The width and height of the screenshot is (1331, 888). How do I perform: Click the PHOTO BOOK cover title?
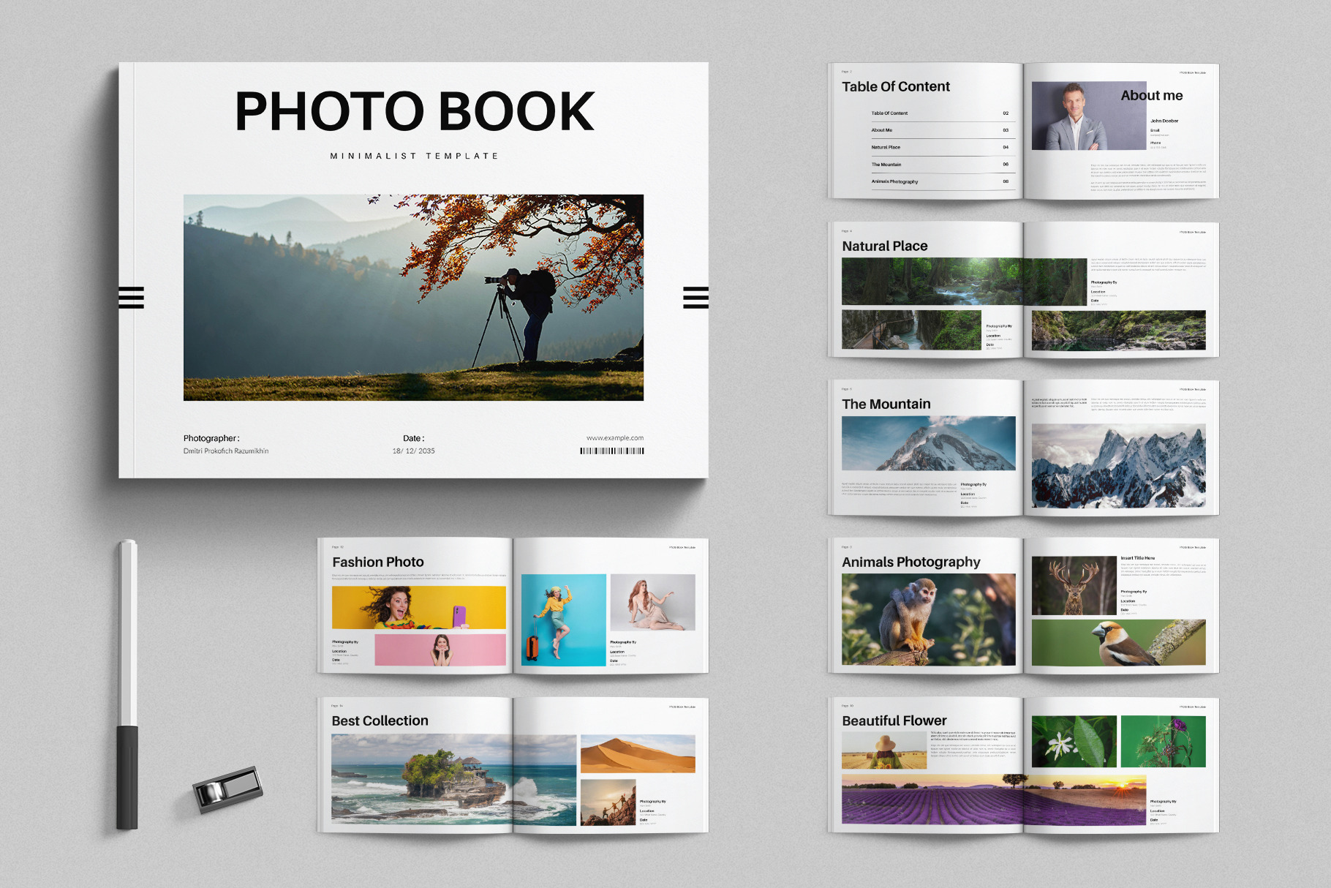click(415, 112)
